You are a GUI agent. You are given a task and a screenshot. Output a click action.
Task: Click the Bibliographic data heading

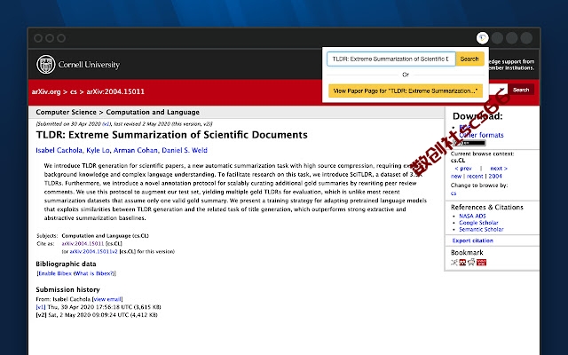(66, 264)
